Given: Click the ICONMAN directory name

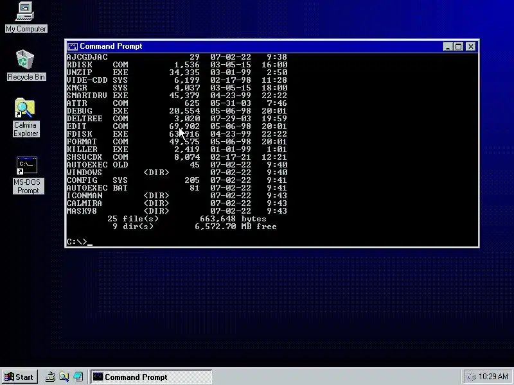Looking at the screenshot, I should pos(84,196).
